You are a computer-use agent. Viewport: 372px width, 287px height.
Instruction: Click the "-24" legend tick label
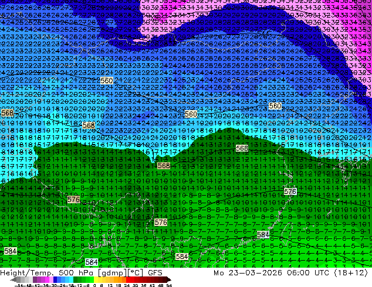[x=62, y=286]
